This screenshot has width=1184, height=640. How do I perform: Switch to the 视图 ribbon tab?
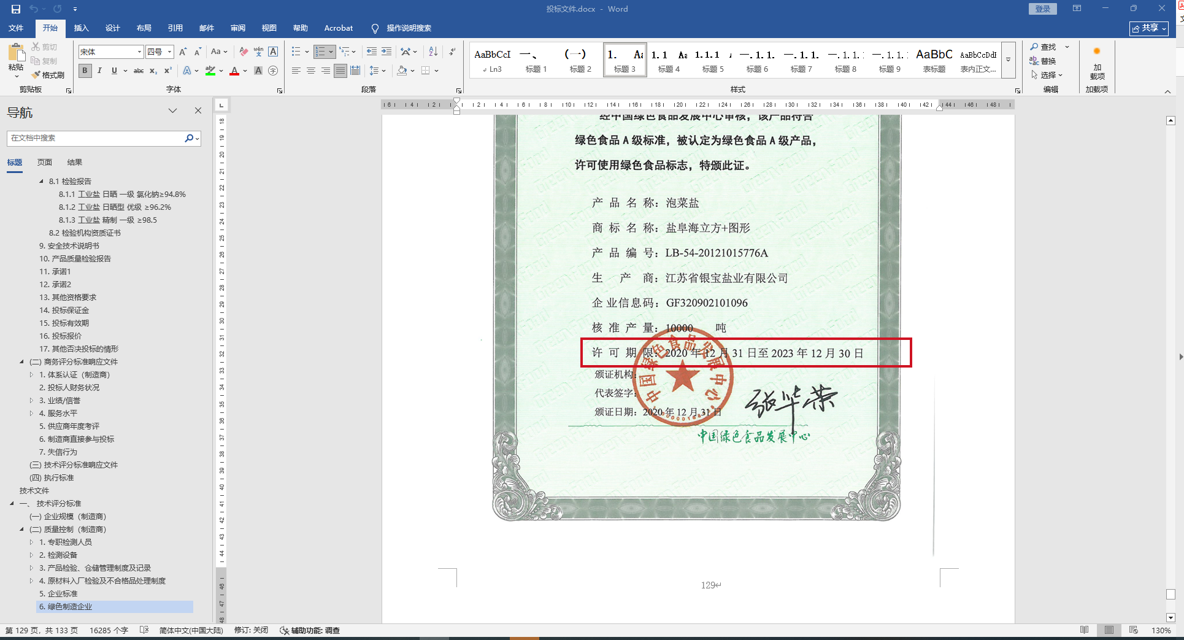pyautogui.click(x=269, y=28)
